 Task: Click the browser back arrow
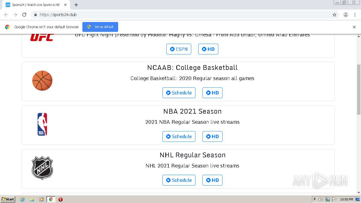(x=6, y=15)
